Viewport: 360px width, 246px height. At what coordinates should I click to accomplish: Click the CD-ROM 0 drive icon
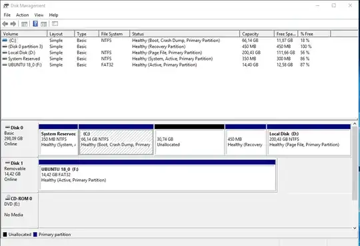pos(7,197)
